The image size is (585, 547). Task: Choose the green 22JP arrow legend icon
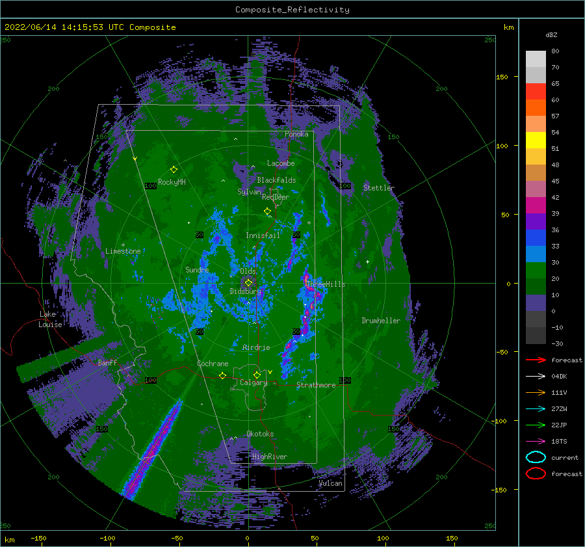[x=536, y=425]
